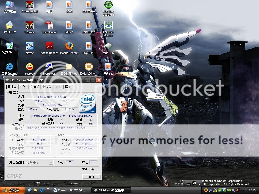259x194 pixels.
Task: Click the 外部頻率 value 1330.1 MHz
Action: pos(38,153)
